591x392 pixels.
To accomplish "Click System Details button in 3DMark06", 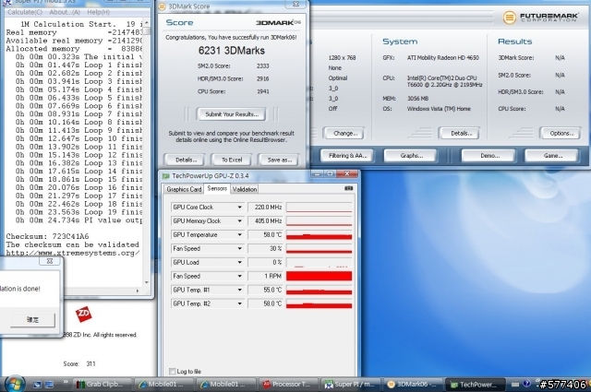I will (x=461, y=134).
